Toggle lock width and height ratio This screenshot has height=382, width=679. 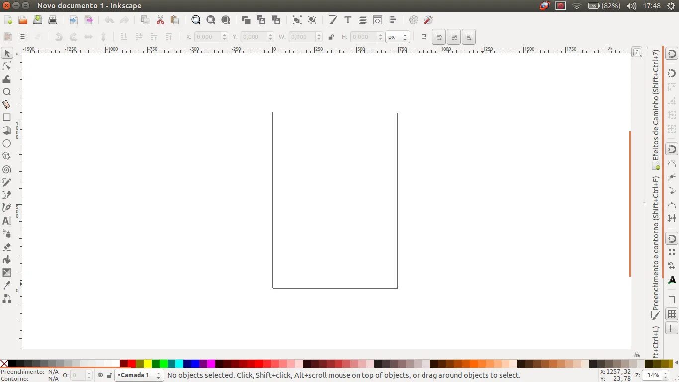coord(331,37)
